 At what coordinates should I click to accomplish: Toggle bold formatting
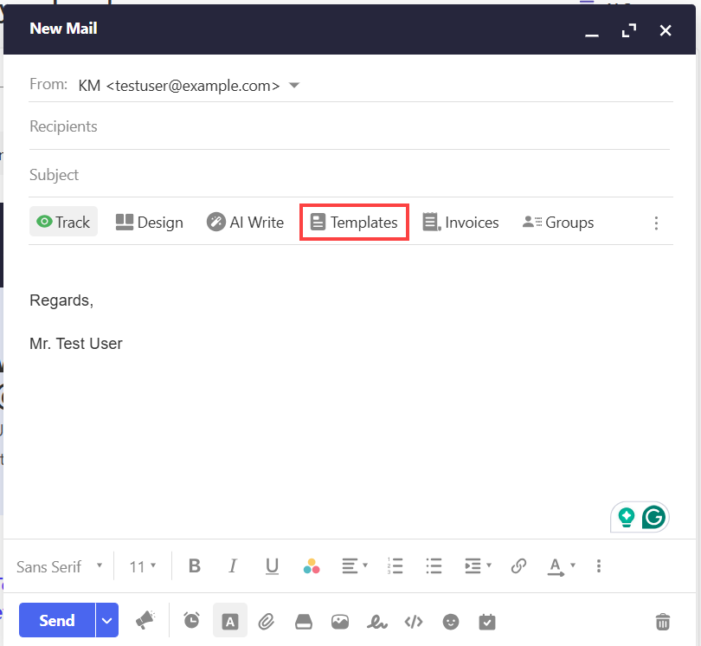(x=195, y=566)
